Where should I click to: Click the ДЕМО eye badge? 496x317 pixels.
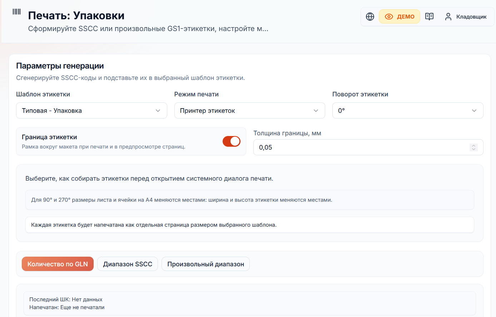click(x=400, y=16)
